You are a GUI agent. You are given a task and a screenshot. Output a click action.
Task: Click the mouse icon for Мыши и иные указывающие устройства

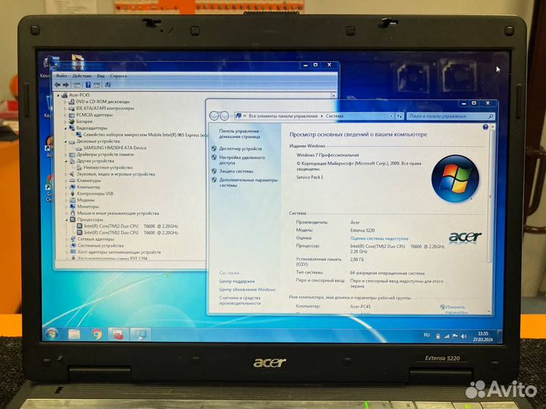(x=73, y=213)
